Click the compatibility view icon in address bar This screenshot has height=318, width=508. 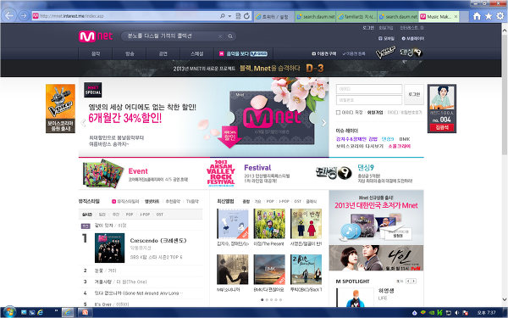238,16
